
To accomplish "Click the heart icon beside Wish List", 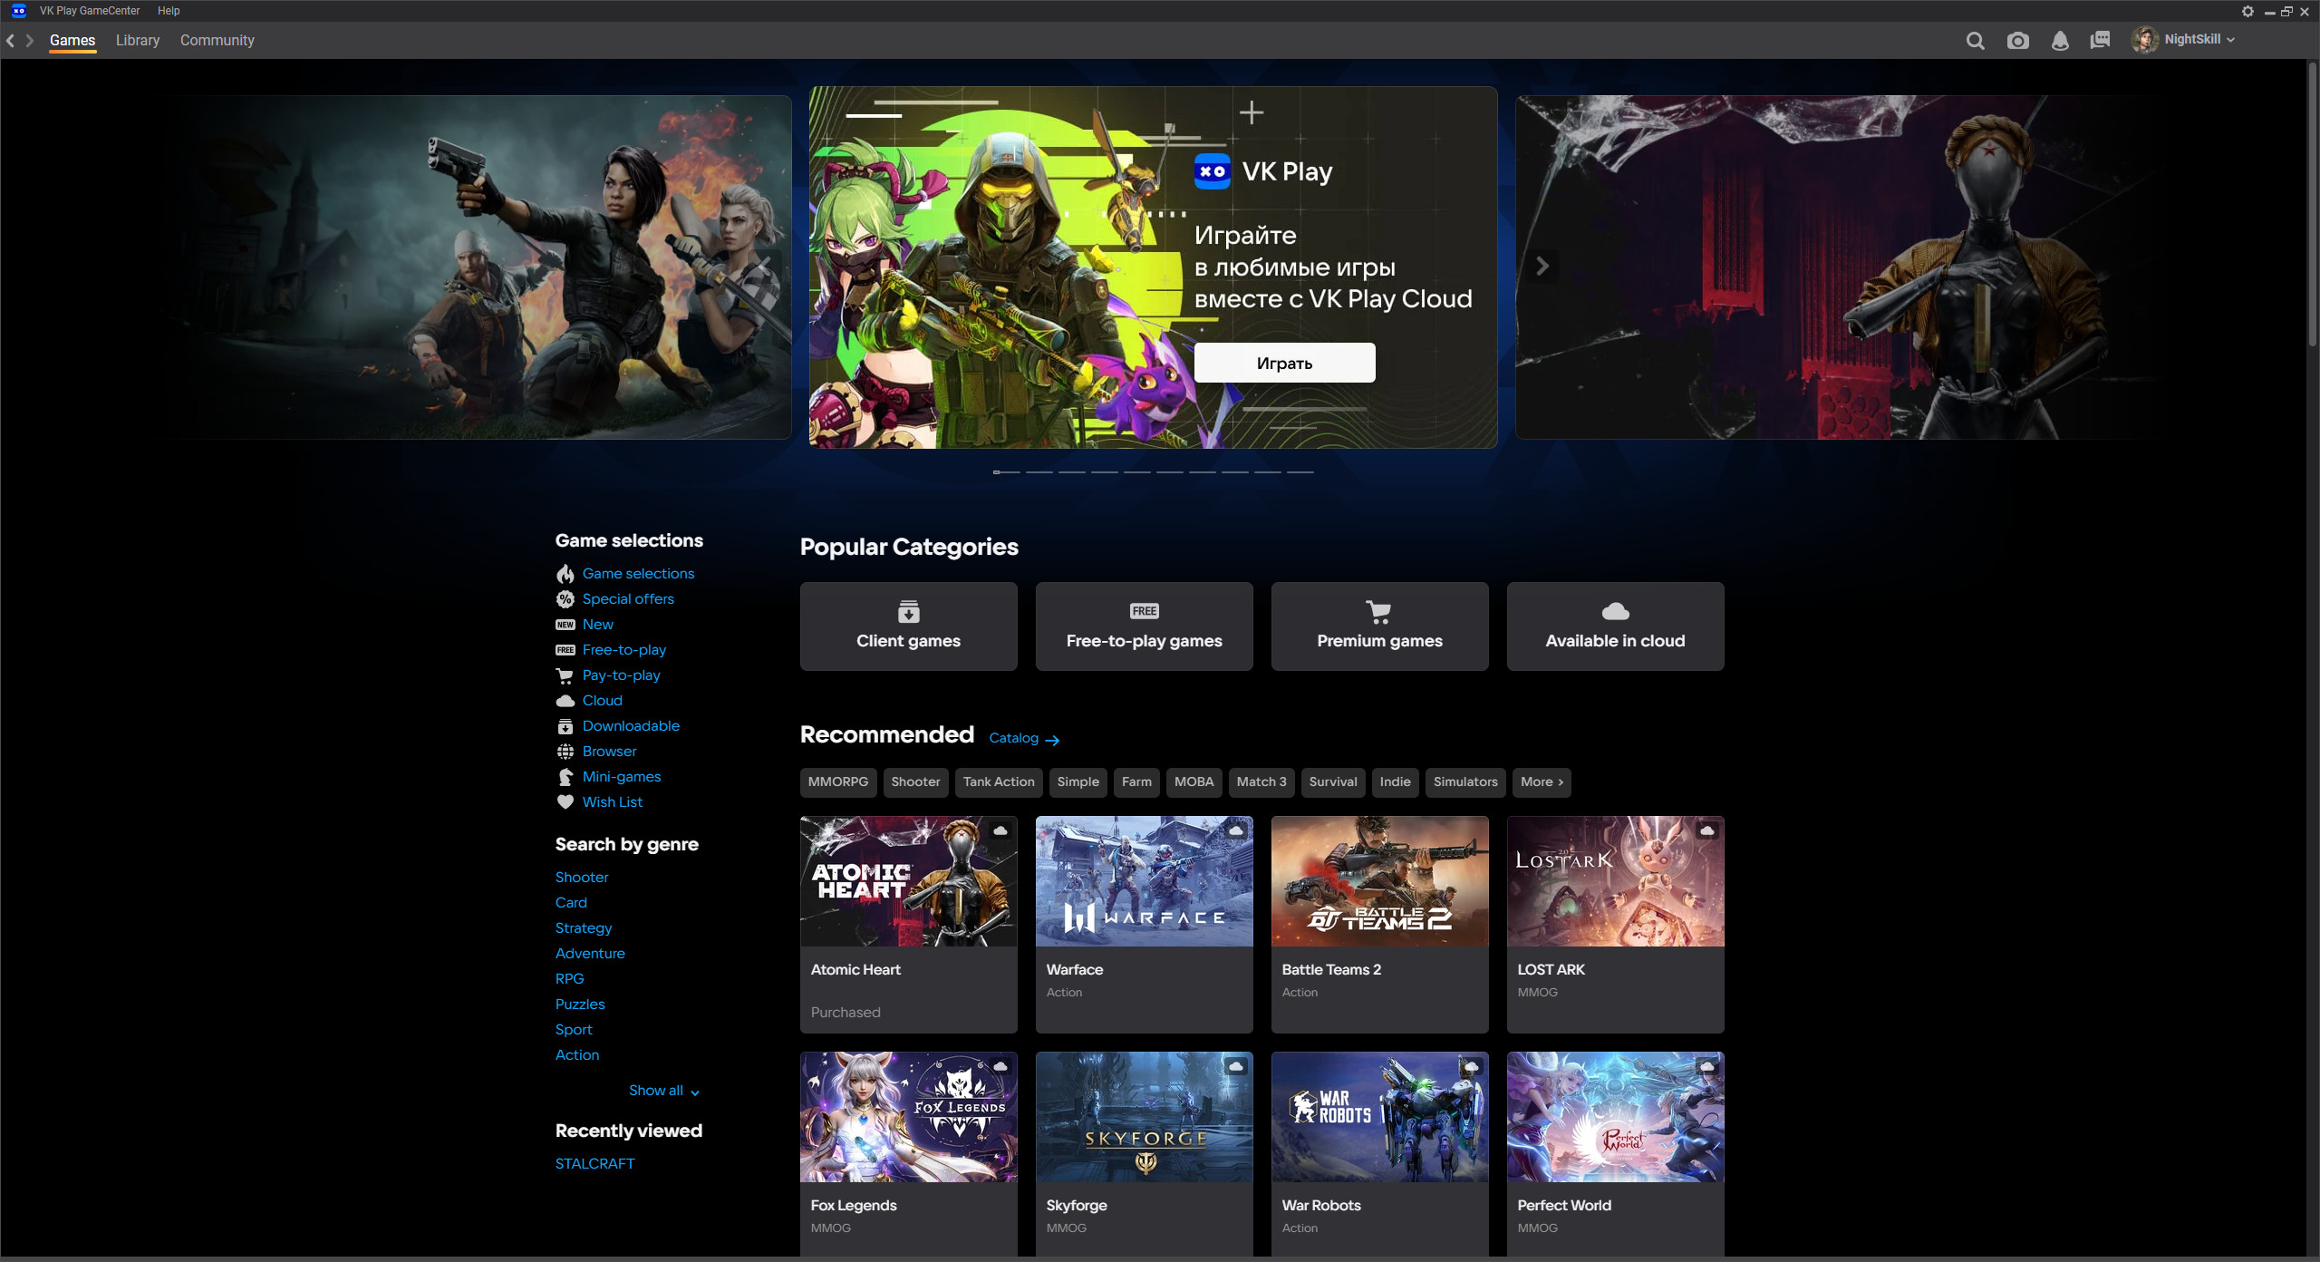I will point(565,802).
